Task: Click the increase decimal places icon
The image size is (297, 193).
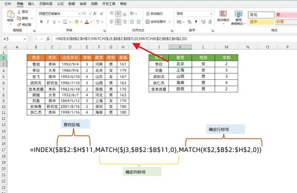Action: click(x=203, y=22)
